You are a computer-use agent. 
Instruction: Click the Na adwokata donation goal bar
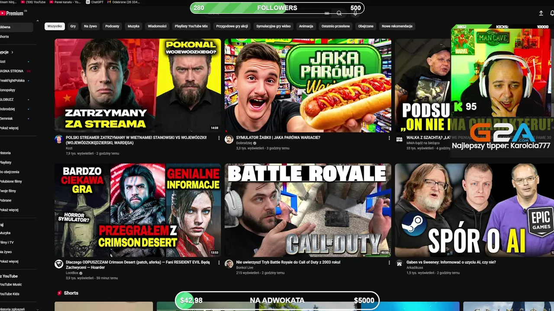(277, 300)
